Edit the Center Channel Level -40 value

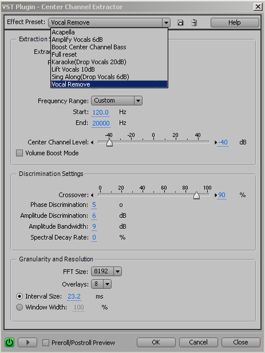[223, 142]
